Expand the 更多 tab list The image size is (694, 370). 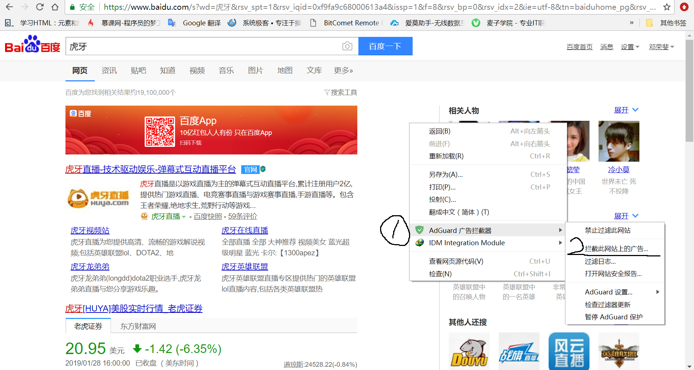pyautogui.click(x=343, y=71)
